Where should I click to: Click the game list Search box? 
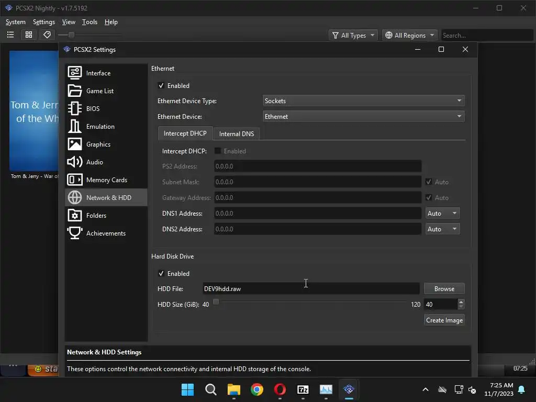coord(487,35)
